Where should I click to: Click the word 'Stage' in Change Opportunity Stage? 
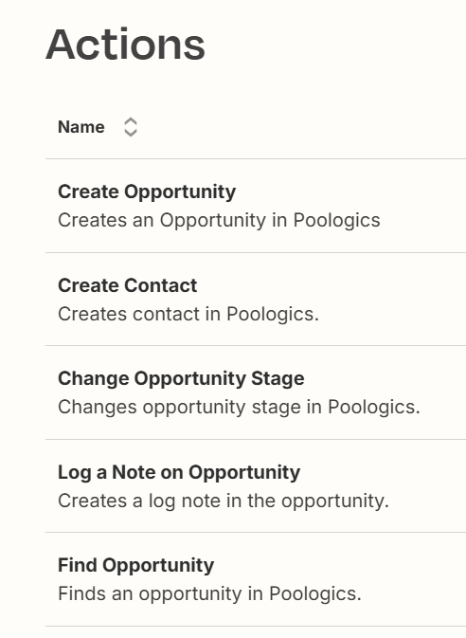pos(278,379)
